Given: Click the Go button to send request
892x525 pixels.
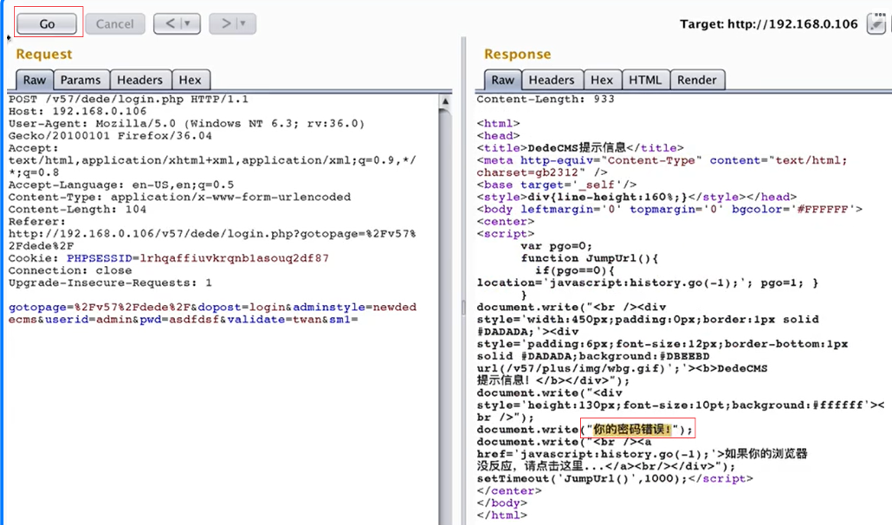Looking at the screenshot, I should 47,24.
